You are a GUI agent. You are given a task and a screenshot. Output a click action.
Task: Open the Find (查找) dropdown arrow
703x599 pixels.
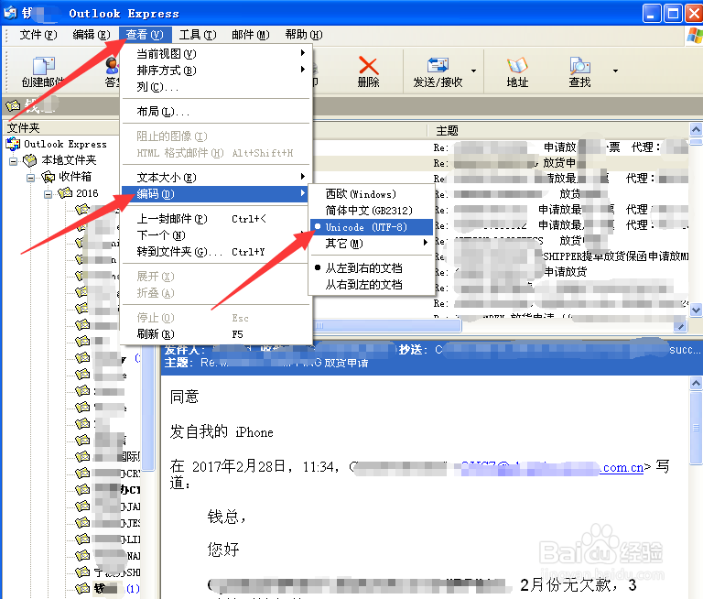615,71
